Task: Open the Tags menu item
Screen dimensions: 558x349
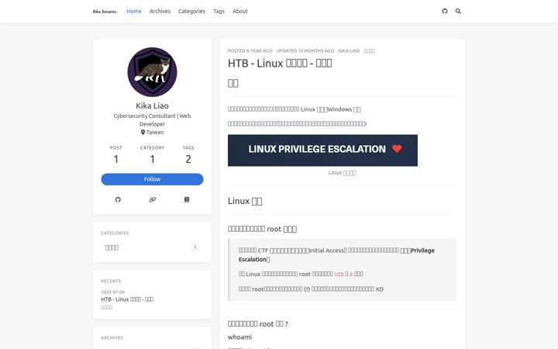Action: click(x=219, y=11)
